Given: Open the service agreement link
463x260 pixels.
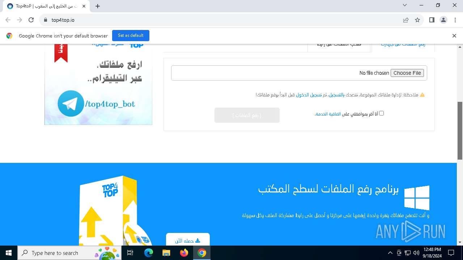Looking at the screenshot, I should pos(328,114).
